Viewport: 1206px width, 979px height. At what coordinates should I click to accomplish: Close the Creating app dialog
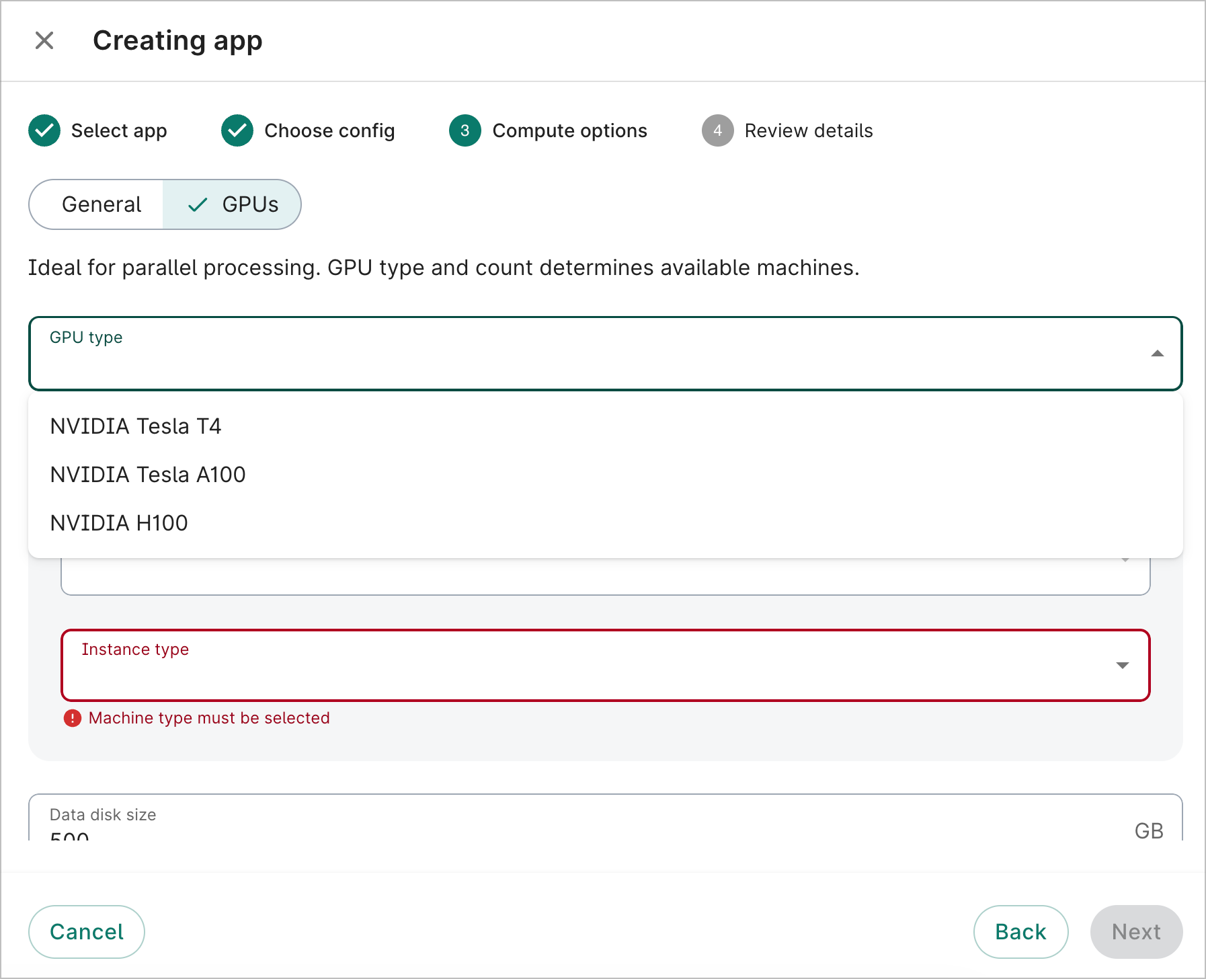click(44, 40)
